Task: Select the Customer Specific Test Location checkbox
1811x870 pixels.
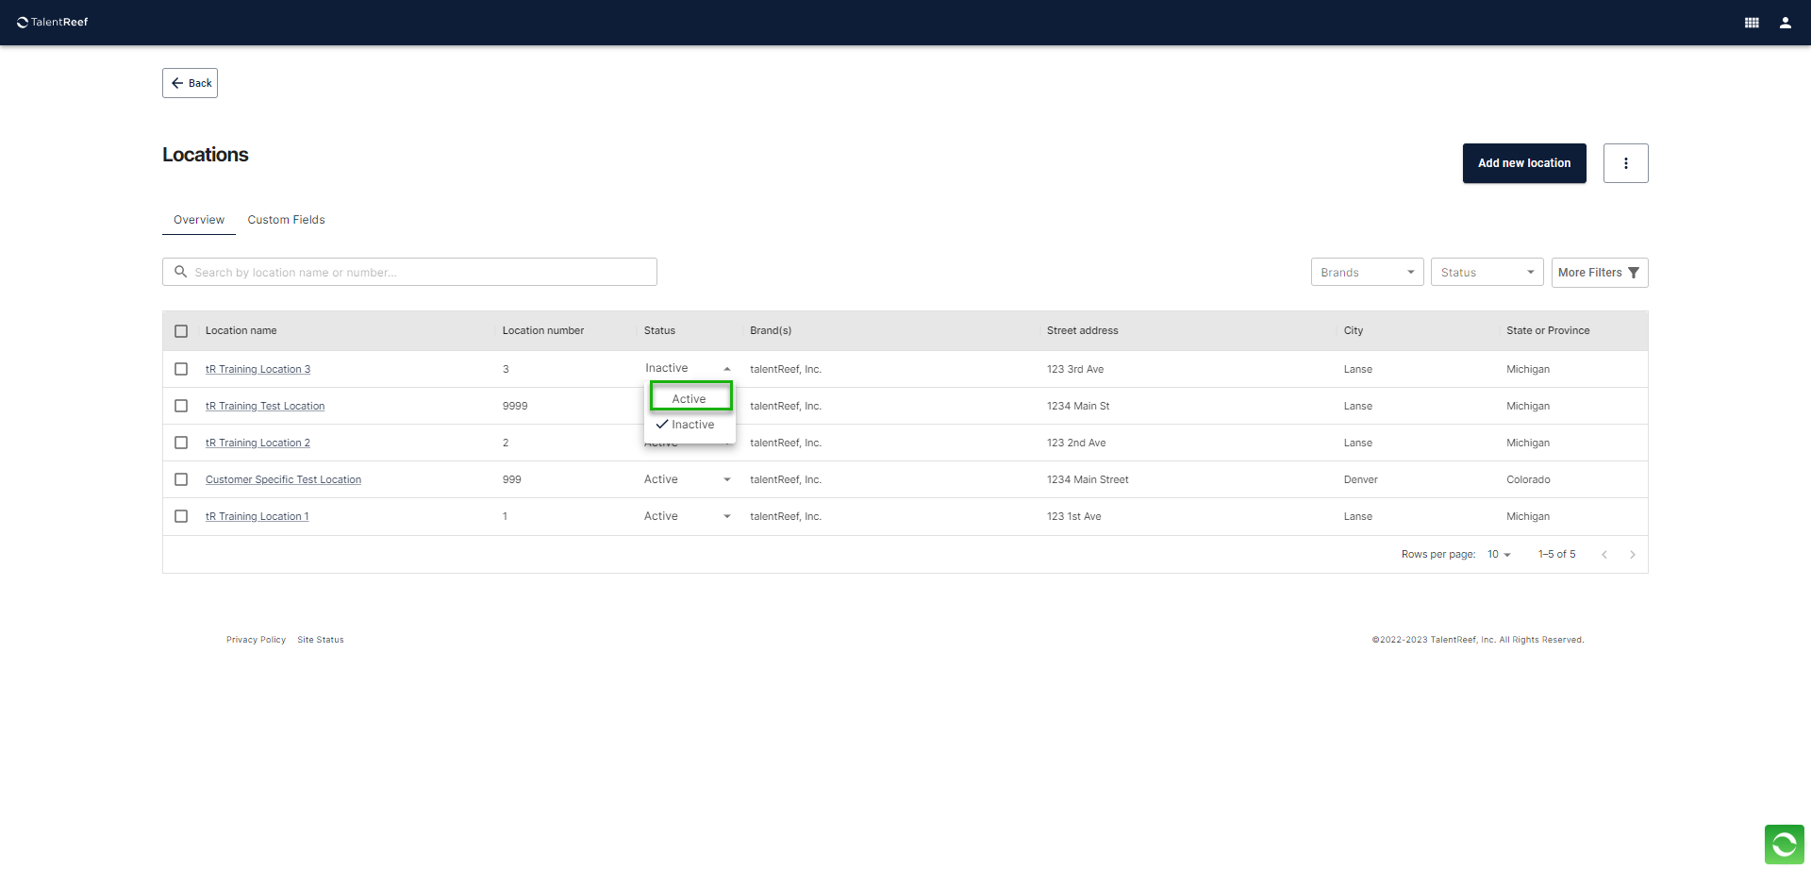Action: [181, 479]
